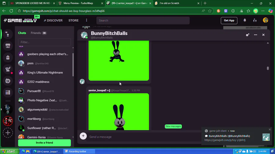Click the chat message scrollbar thumb
The height and width of the screenshot is (154, 275).
pos(268,68)
